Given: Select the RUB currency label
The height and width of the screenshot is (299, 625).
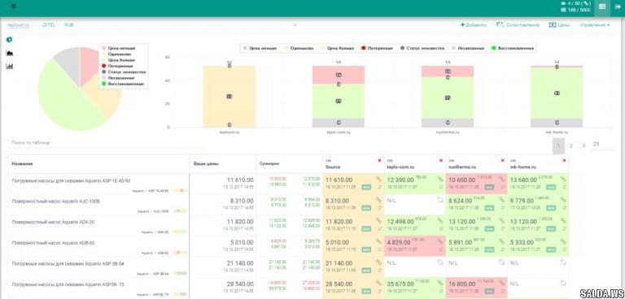Looking at the screenshot, I should click(x=68, y=24).
